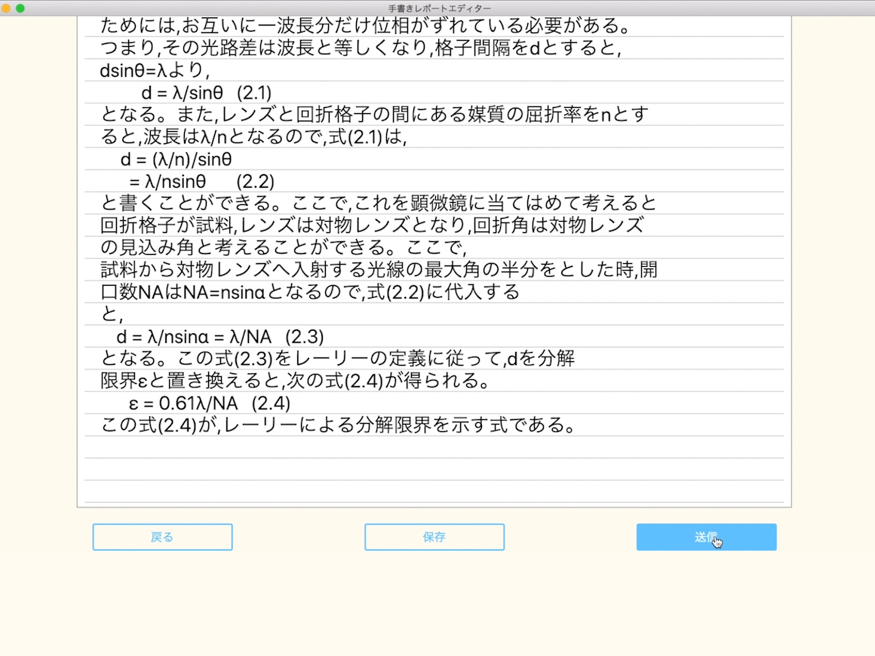Click the first empty ruled line below the text
The height and width of the screenshot is (656, 875).
434,447
